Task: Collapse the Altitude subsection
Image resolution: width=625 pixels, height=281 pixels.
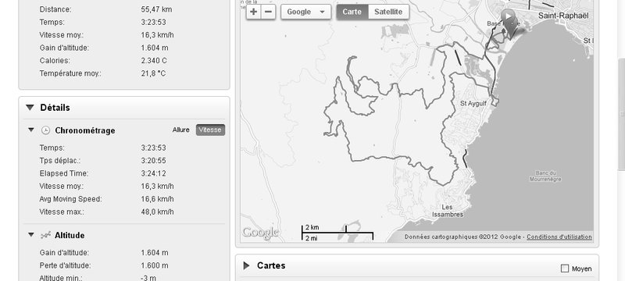Action: click(31, 235)
